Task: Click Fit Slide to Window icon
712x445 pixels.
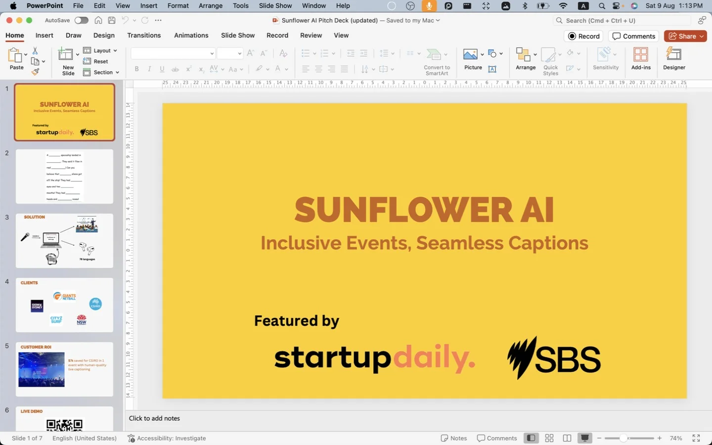Action: coord(696,438)
